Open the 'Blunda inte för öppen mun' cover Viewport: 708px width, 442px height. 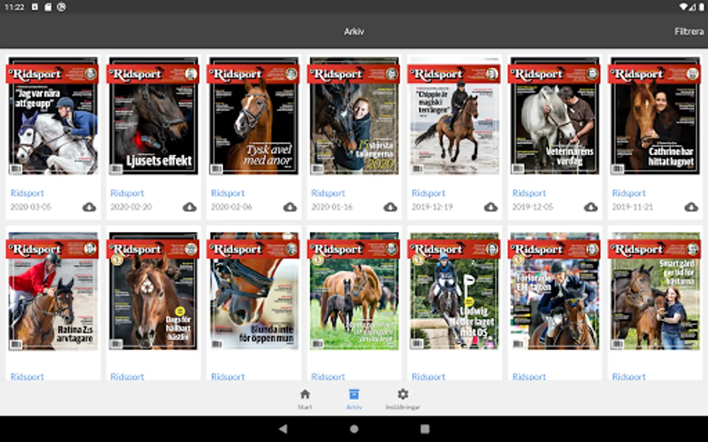click(x=254, y=292)
